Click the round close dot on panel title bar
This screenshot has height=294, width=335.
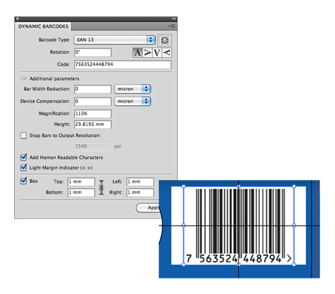click(x=18, y=19)
